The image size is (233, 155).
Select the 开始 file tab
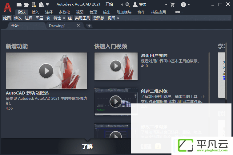pyautogui.click(x=26, y=26)
